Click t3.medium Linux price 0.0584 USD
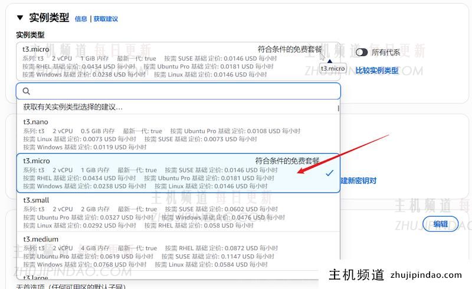Viewport: 472px width, 289px height. tap(211, 264)
